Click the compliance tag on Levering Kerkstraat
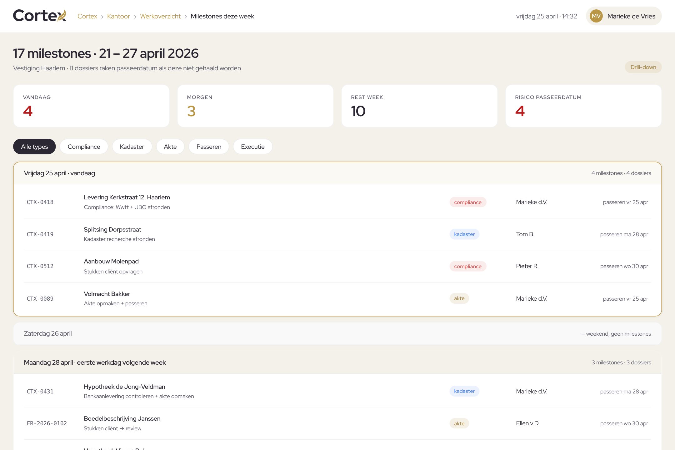 click(468, 202)
